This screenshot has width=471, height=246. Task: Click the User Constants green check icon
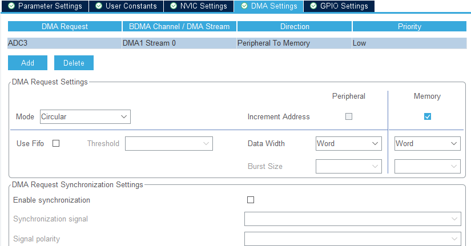pyautogui.click(x=99, y=6)
